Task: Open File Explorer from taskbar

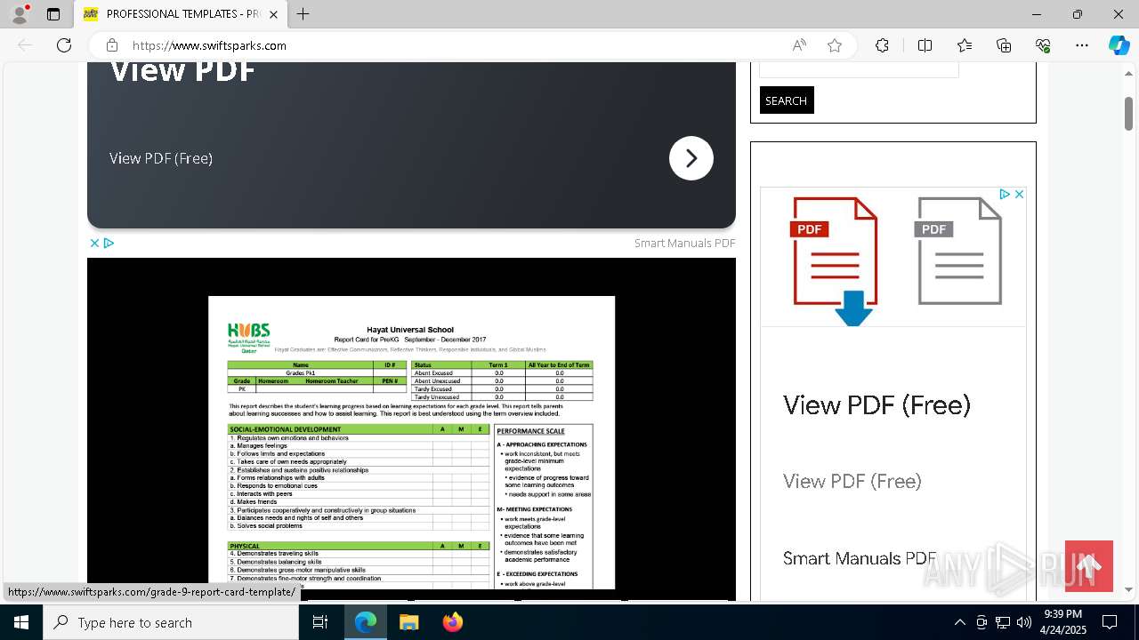Action: 409,622
